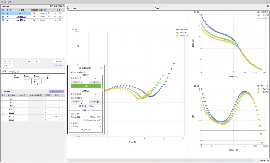Click the move-down arrow in first file row
Viewport: 270px width, 163px height.
click(48, 13)
